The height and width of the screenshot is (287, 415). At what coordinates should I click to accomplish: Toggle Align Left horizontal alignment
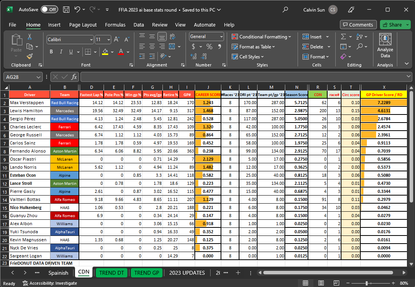[x=142, y=46]
